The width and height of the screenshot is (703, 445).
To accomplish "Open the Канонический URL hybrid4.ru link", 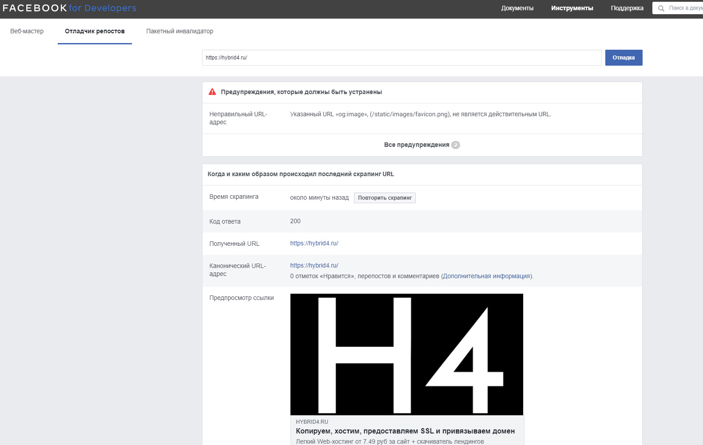I will point(314,265).
